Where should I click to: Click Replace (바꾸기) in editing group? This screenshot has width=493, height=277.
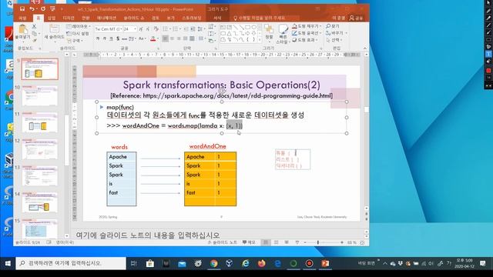[x=336, y=33]
